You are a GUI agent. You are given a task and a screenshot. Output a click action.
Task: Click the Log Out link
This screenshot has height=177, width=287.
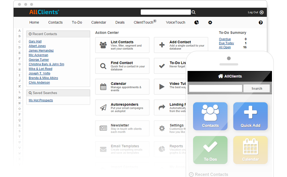pos(253,12)
